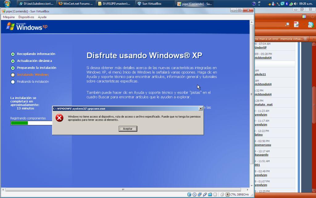Click the USB devices status icon
316x198 pixels.
pyautogui.click(x=205, y=194)
